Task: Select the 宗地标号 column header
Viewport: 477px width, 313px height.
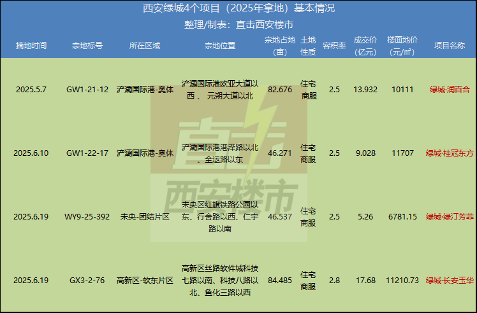Action: click(87, 46)
